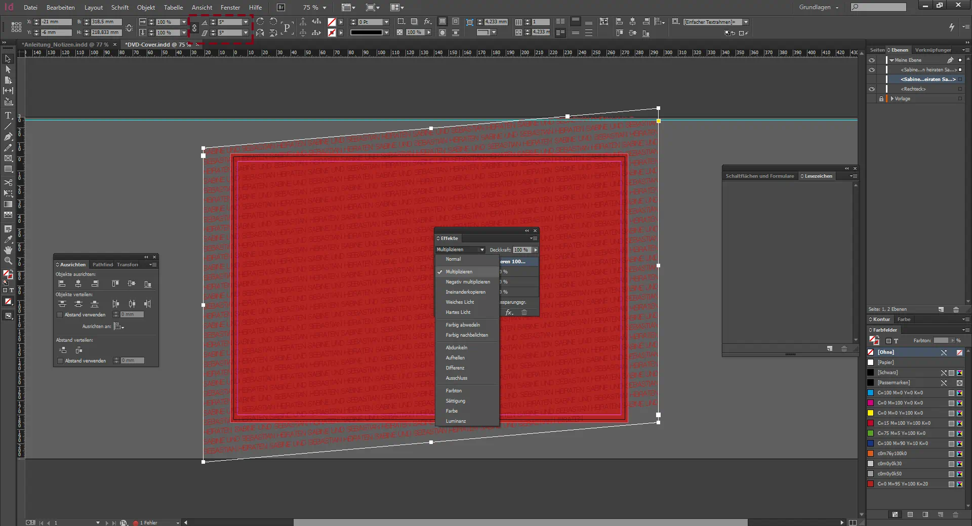This screenshot has height=526, width=972.
Task: Choose the Hand tool
Action: coord(8,250)
